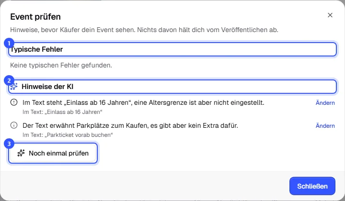Viewport: 345px width, 201px height.
Task: Select the Hinweise der KI heading
Action: 47,87
